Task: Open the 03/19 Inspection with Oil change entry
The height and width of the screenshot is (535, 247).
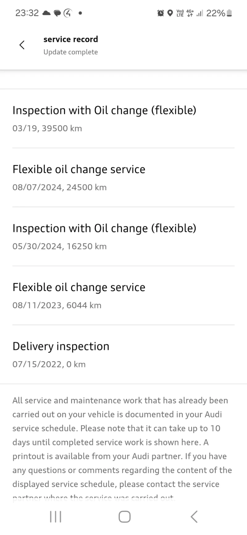Action: (x=104, y=118)
